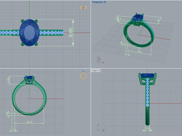Screen dimensions: 182x136
Task: Click the z-y axis icon in Right viewport
Action: pos(101,128)
